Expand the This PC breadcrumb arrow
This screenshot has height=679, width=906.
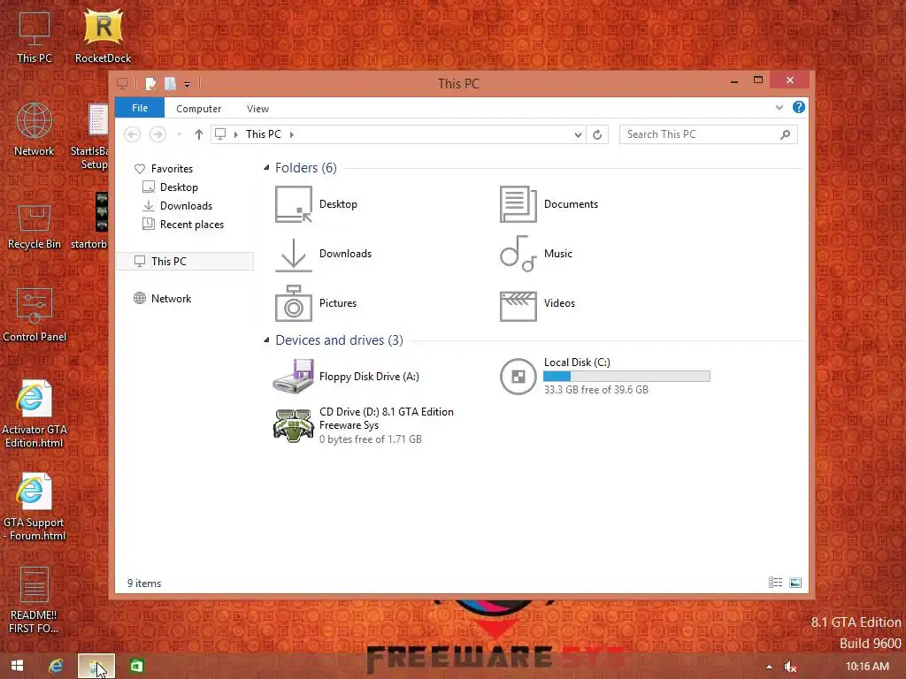tap(292, 134)
